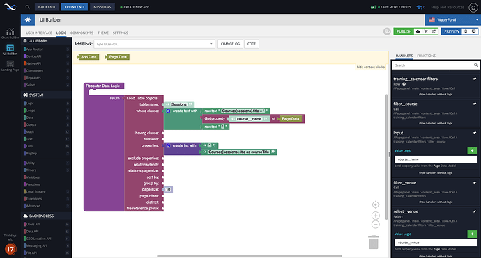
Task: Expand the UI LIBRARY section
Action: [46, 41]
